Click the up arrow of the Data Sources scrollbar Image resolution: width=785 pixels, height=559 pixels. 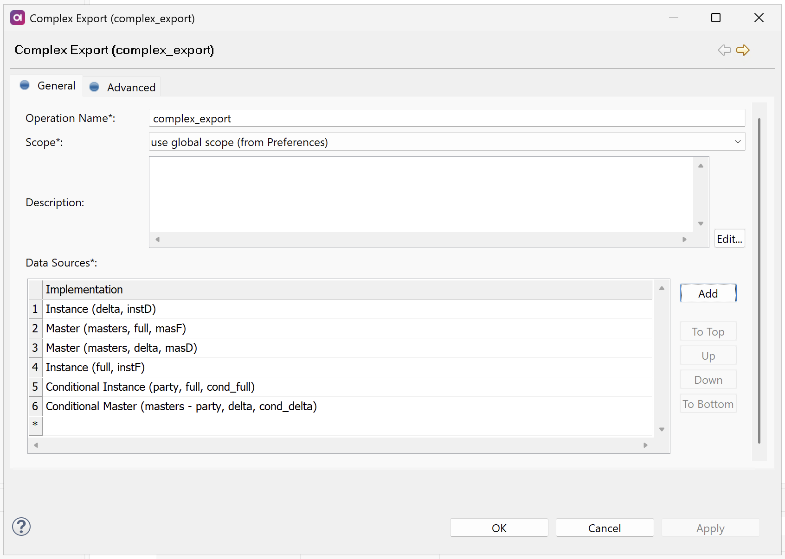pos(662,287)
